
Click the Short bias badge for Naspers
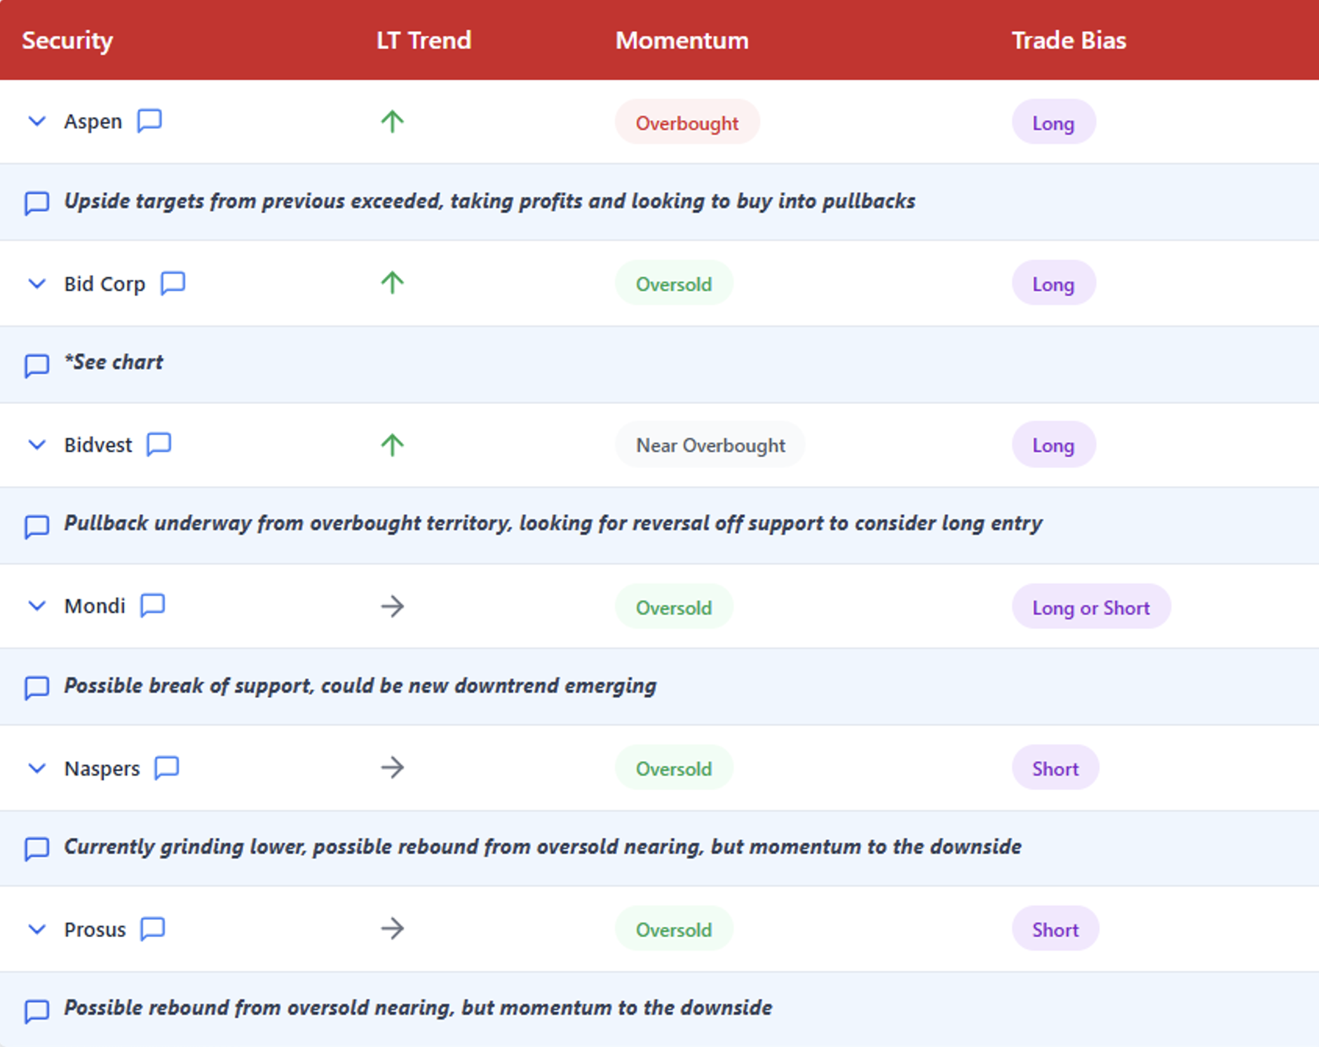point(1055,769)
